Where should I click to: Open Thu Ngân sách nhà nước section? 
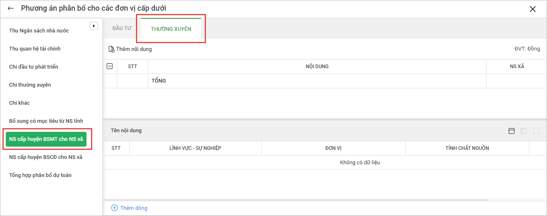(x=39, y=31)
